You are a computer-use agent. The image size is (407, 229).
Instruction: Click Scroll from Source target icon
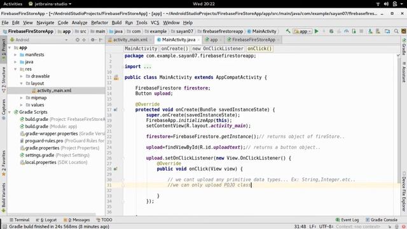(x=78, y=39)
